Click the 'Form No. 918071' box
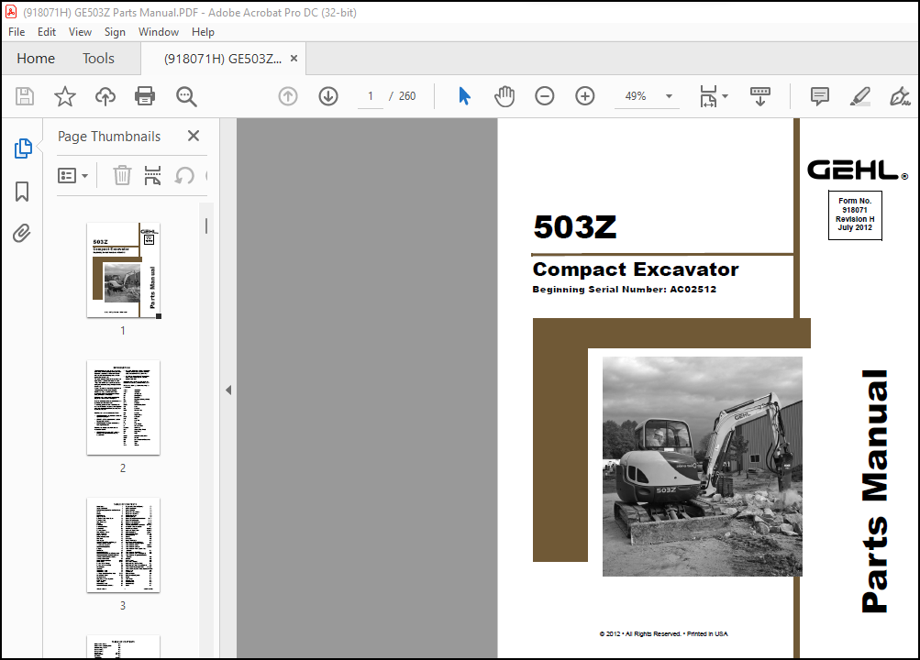The image size is (920, 660). pos(855,214)
